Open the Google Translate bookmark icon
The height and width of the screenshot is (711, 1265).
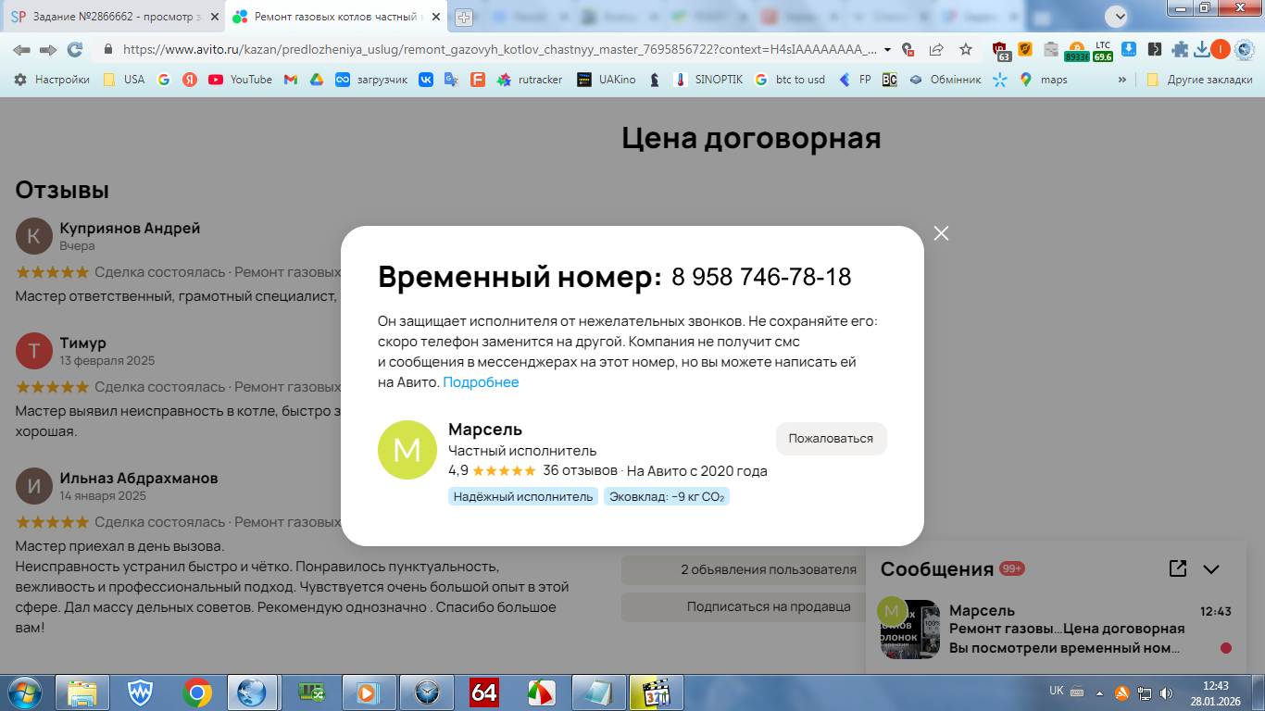(x=452, y=80)
